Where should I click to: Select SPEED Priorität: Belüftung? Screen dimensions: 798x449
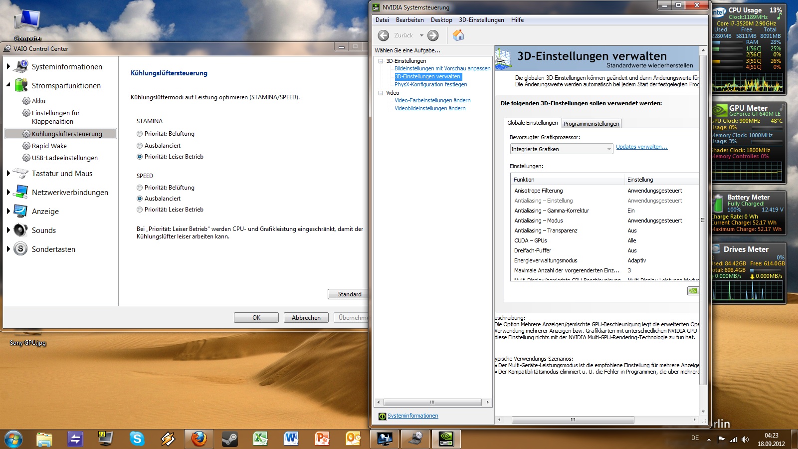[x=140, y=188]
